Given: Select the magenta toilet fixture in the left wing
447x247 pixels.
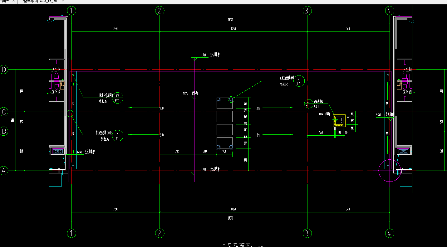Looking at the screenshot, I should [x=56, y=81].
